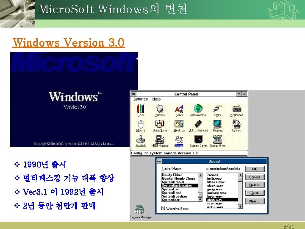Screen dimensions: 305x229
Task: Choose bells.wav file
Action: pos(222,179)
